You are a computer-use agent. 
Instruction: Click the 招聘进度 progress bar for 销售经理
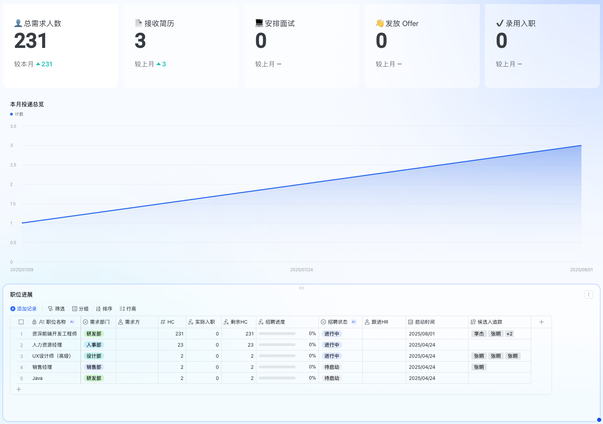tap(277, 367)
